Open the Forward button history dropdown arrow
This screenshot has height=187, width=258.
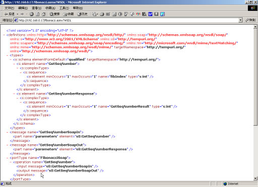click(x=27, y=14)
